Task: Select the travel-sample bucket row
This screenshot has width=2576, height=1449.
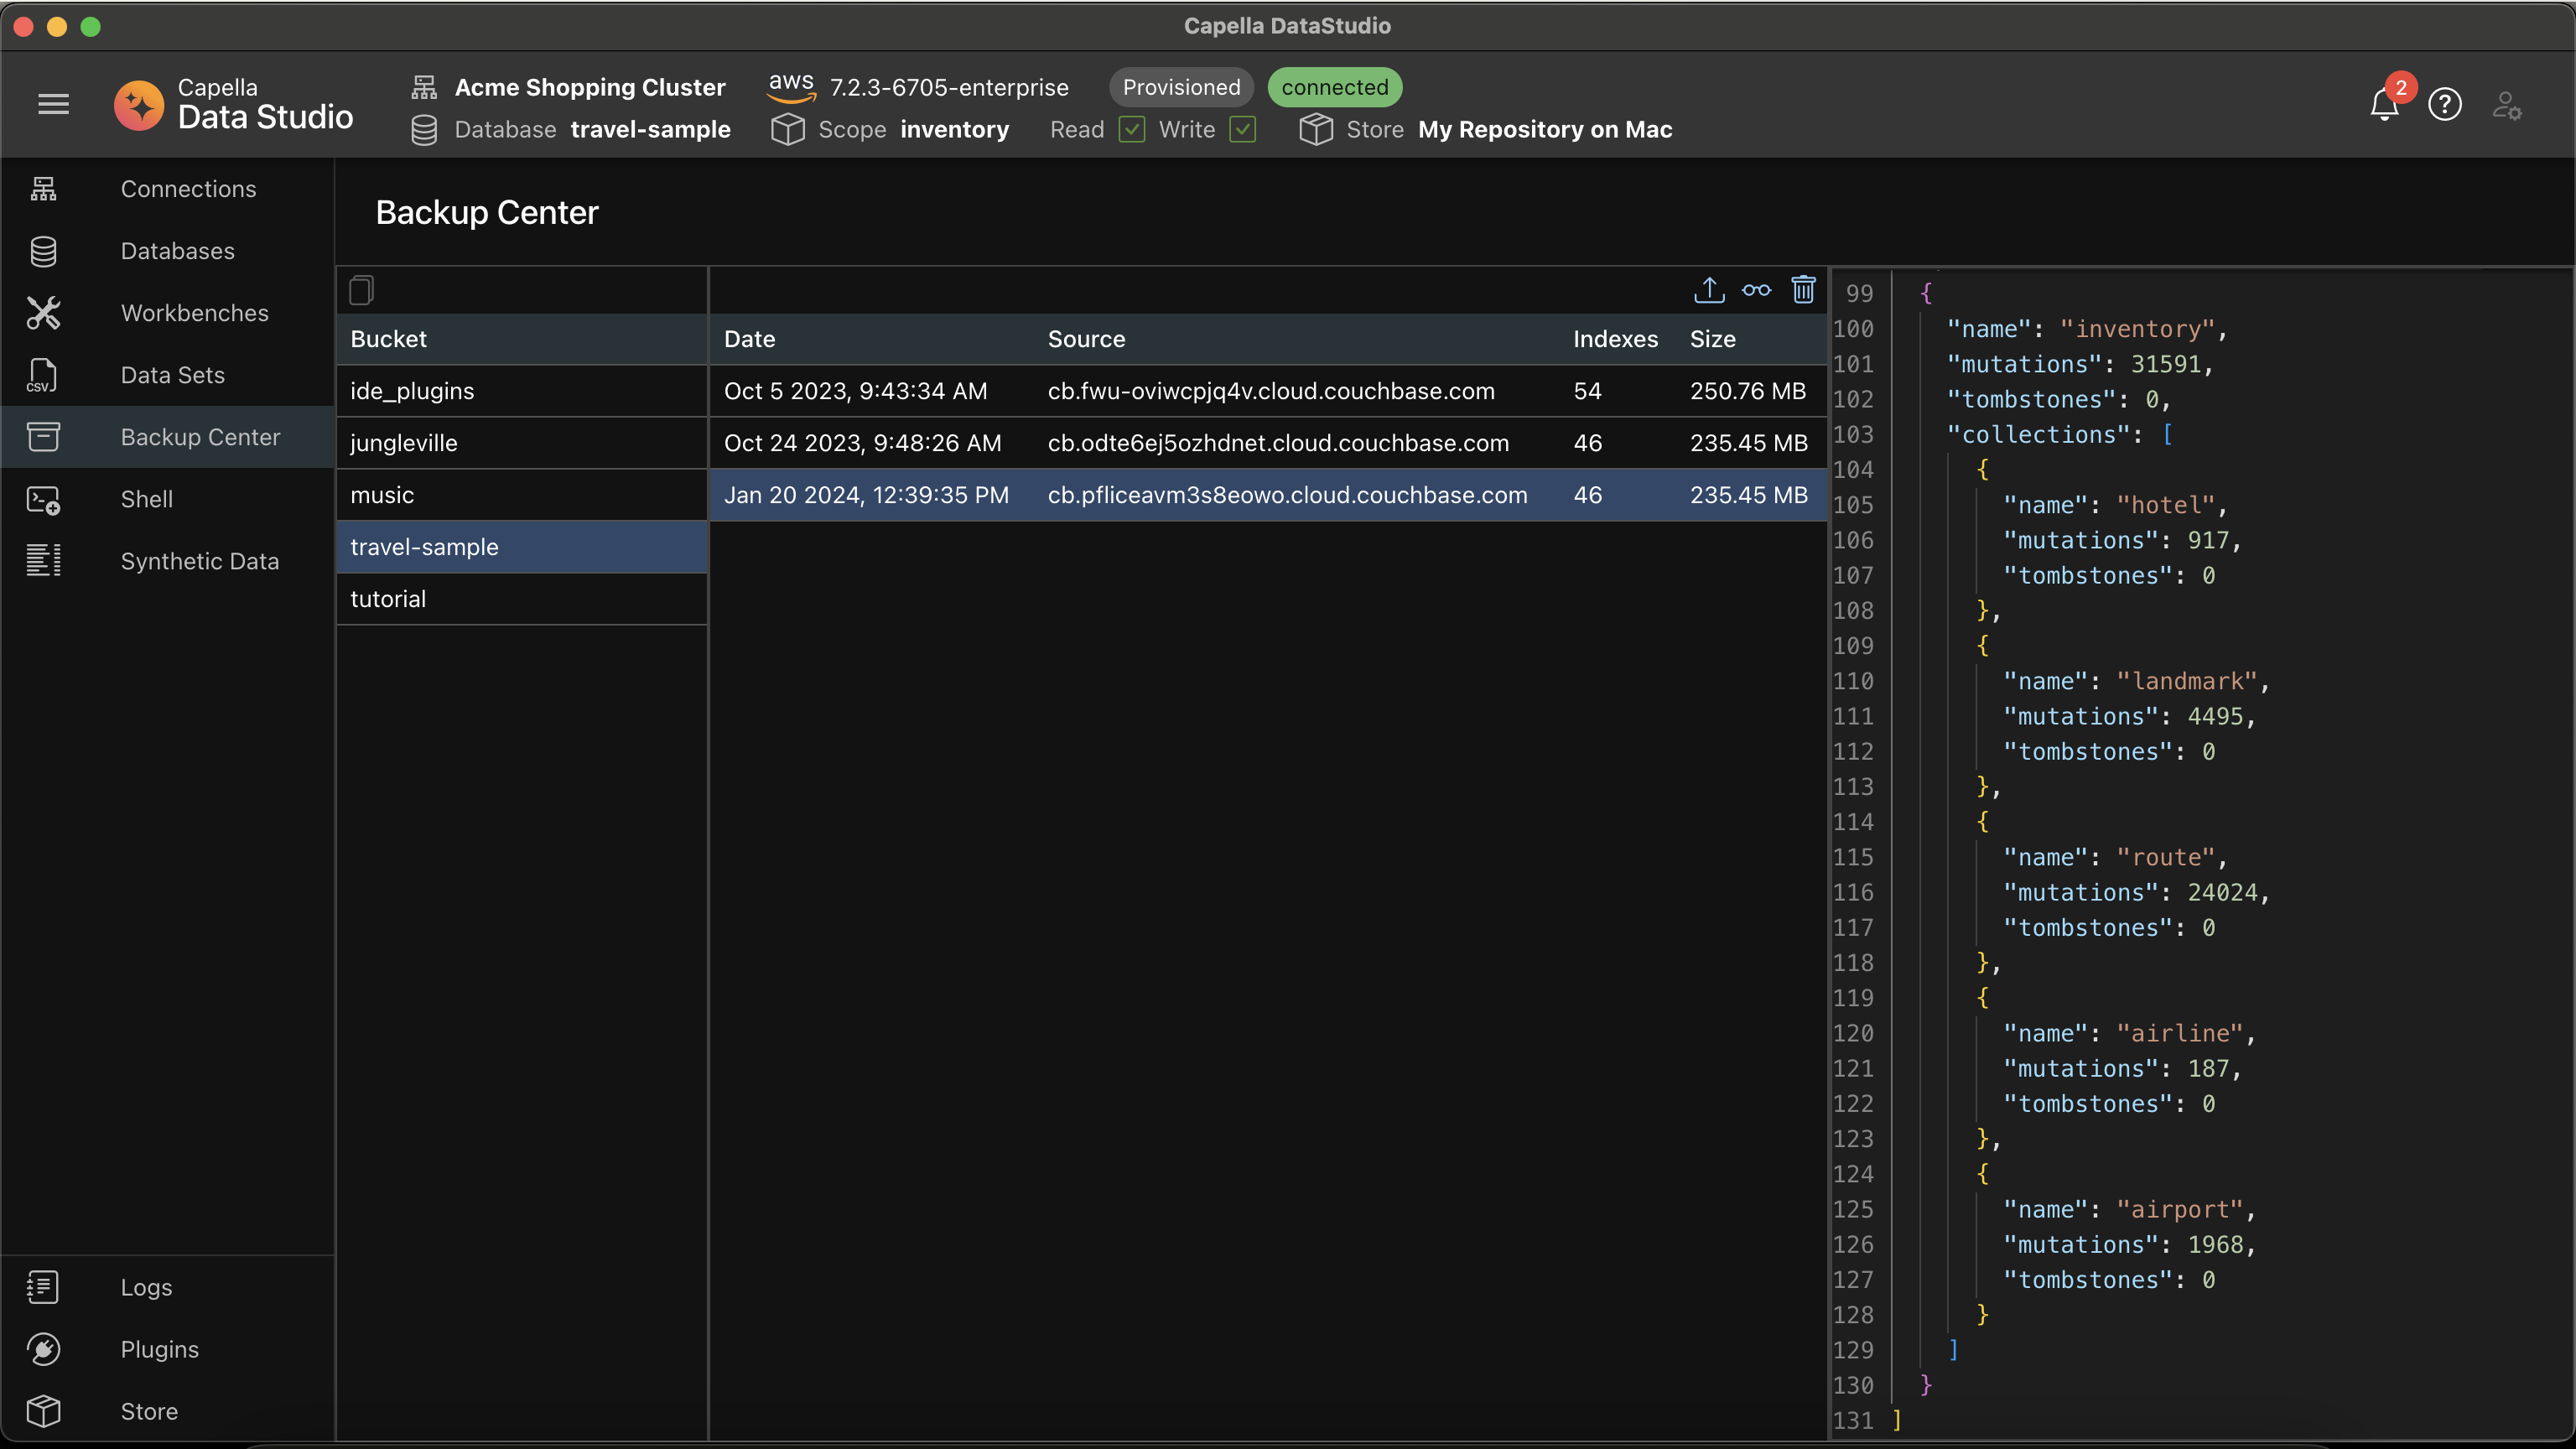Action: (520, 547)
